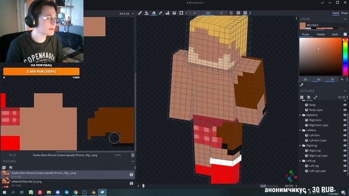Screen dimensions: 349x196
Task: Switch to Pose mode tab
Action: tap(344, 13)
